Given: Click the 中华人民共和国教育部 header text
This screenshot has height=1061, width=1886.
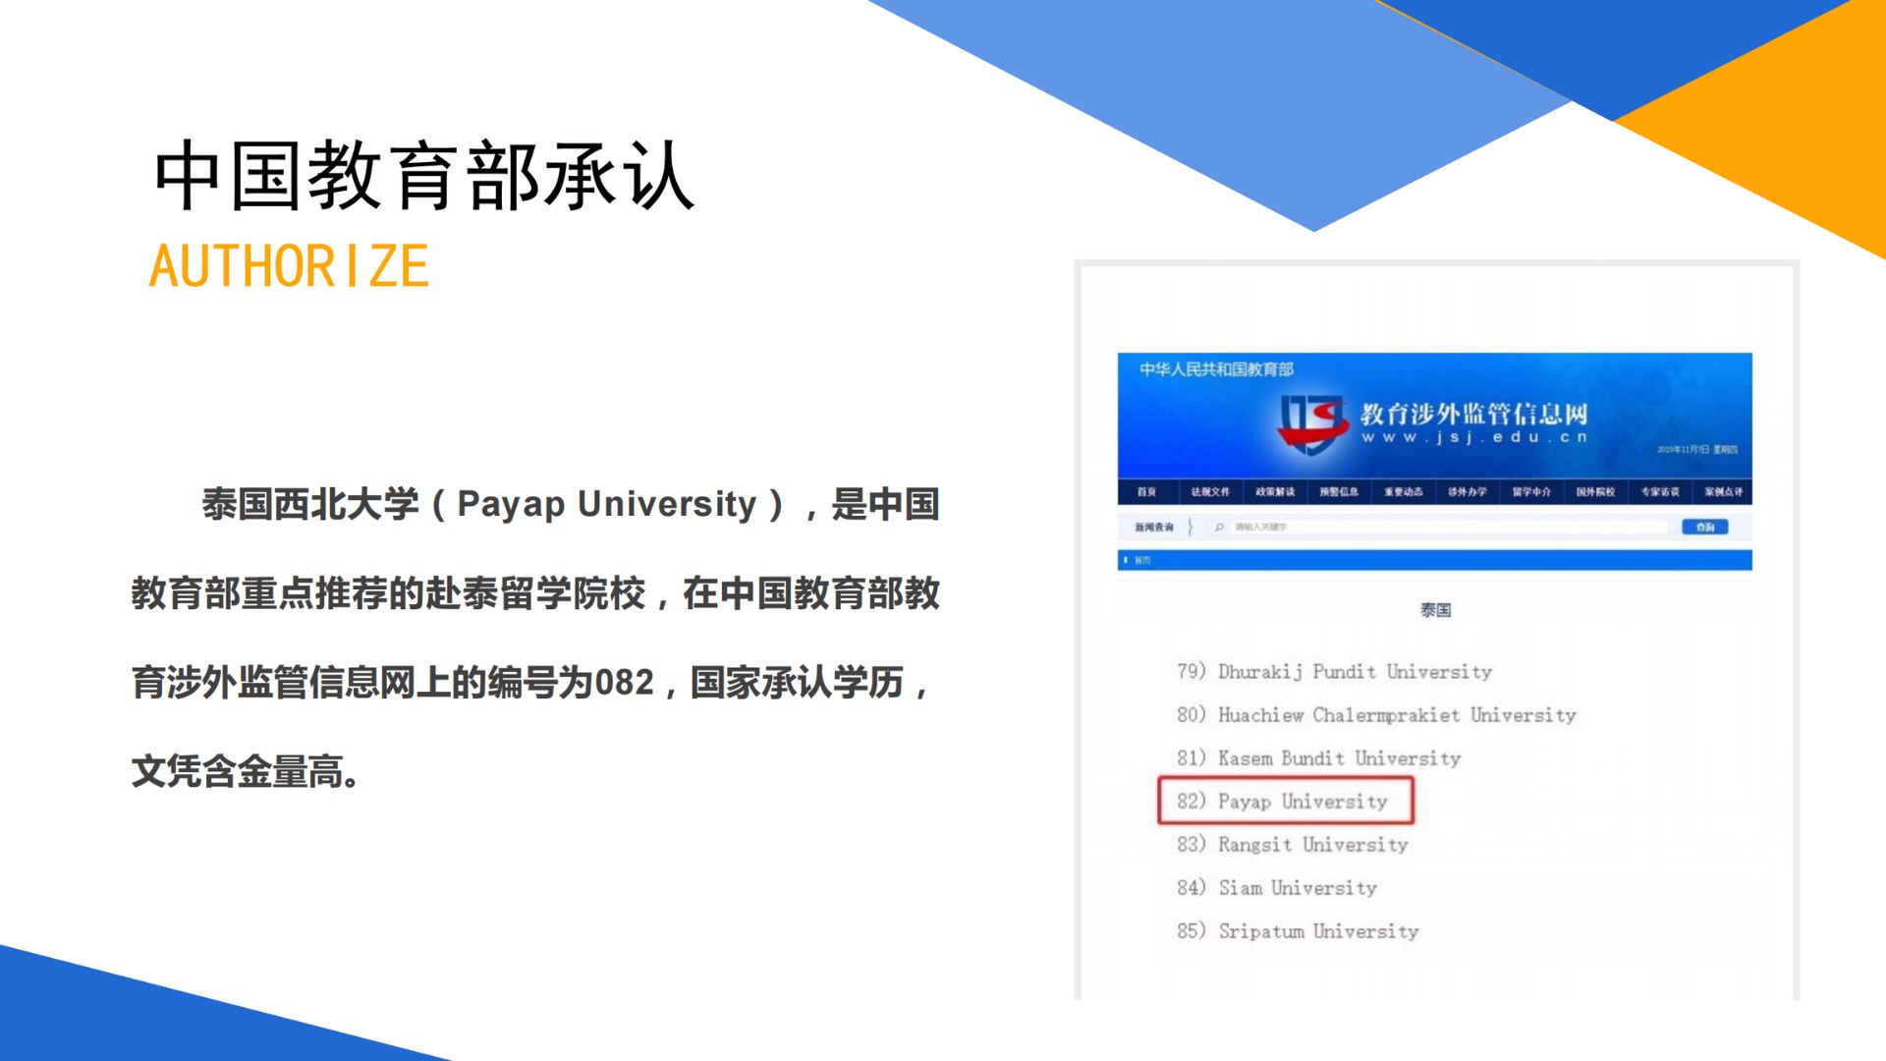Looking at the screenshot, I should click(x=1216, y=369).
